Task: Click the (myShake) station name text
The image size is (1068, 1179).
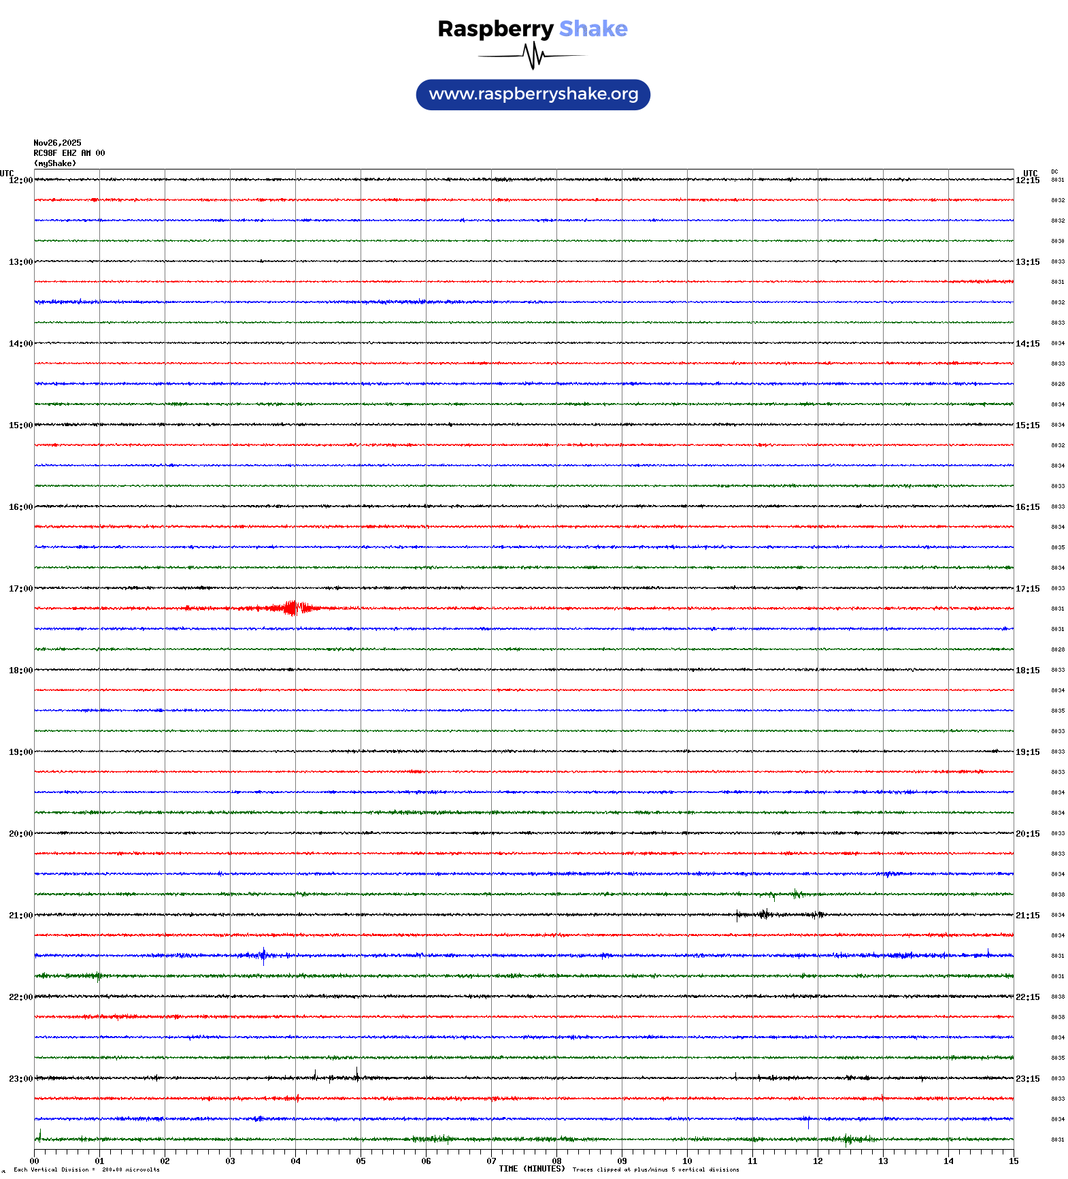Action: 54,163
